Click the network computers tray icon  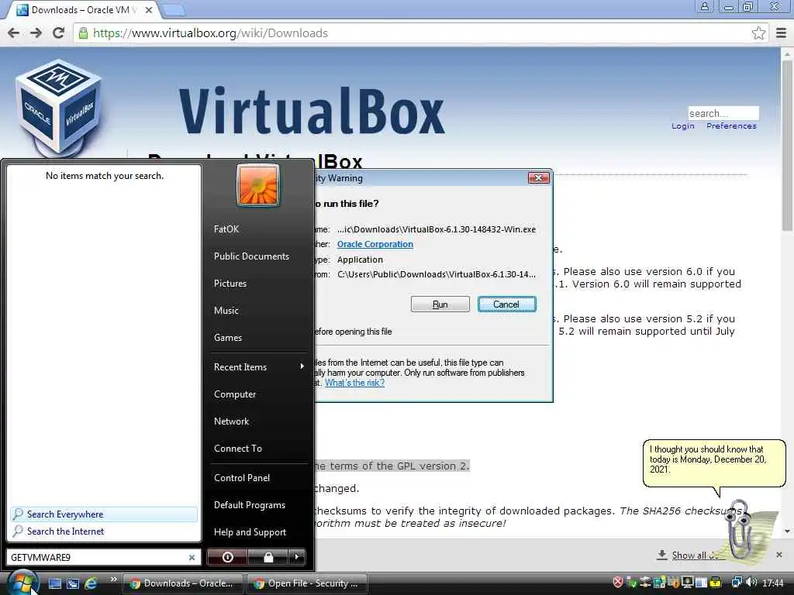[737, 583]
